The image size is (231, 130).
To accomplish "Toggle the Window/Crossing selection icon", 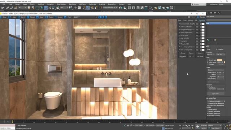I will click(41, 8).
